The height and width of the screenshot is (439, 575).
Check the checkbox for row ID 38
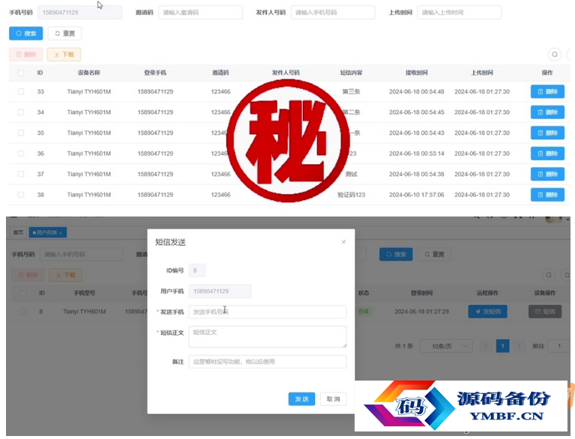point(21,195)
